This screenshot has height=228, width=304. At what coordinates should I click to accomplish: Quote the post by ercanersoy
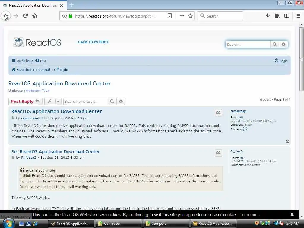tap(218, 113)
